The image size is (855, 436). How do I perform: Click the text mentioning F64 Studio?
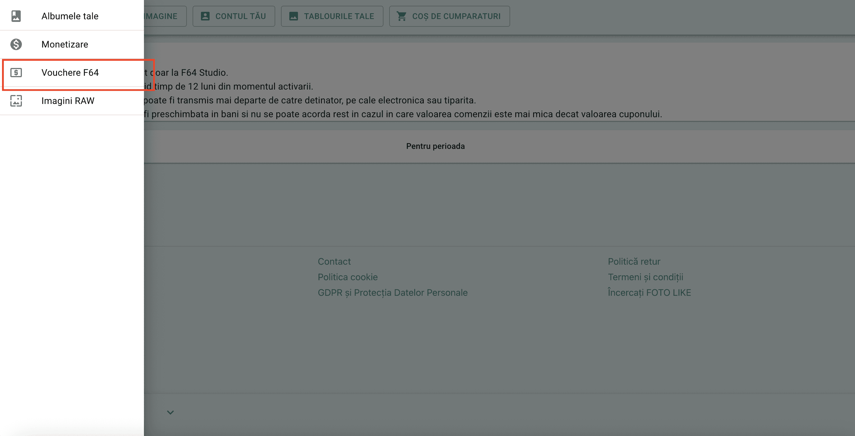[x=186, y=73]
